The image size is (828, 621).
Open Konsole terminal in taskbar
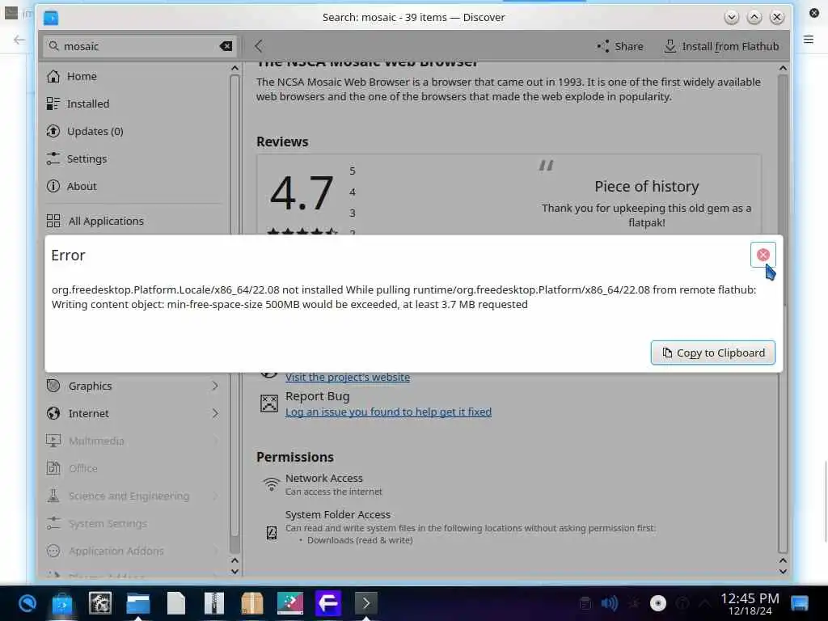click(366, 603)
